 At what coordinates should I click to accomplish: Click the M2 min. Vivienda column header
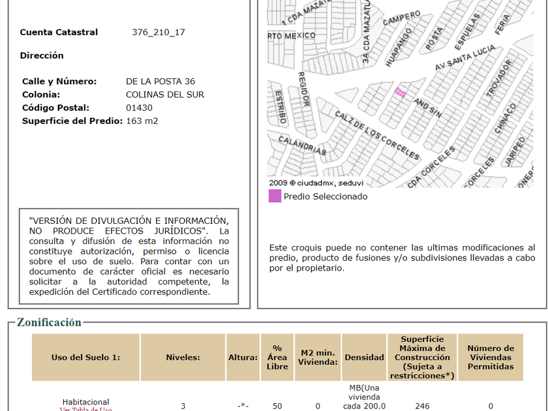tap(318, 358)
